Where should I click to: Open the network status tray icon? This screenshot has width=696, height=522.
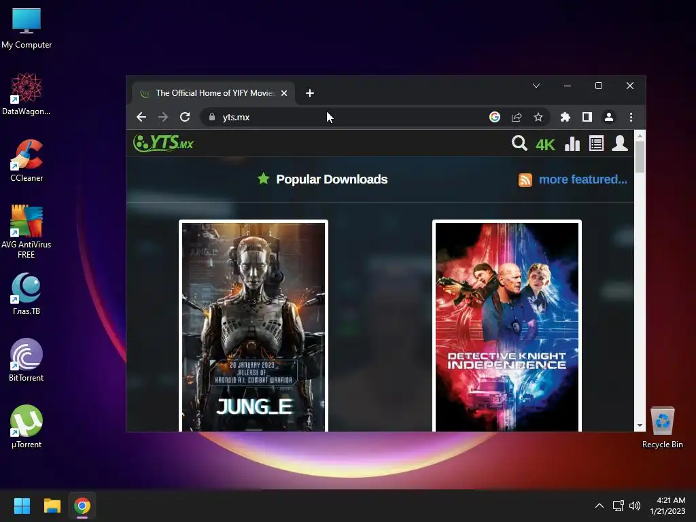(x=618, y=506)
